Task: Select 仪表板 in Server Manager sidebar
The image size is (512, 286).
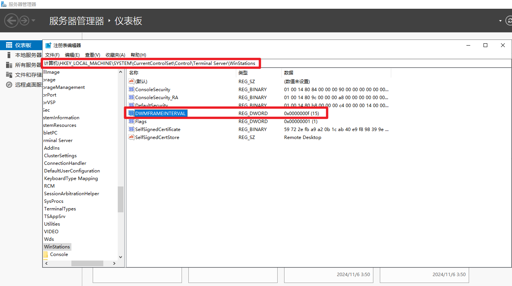Action: click(x=21, y=45)
